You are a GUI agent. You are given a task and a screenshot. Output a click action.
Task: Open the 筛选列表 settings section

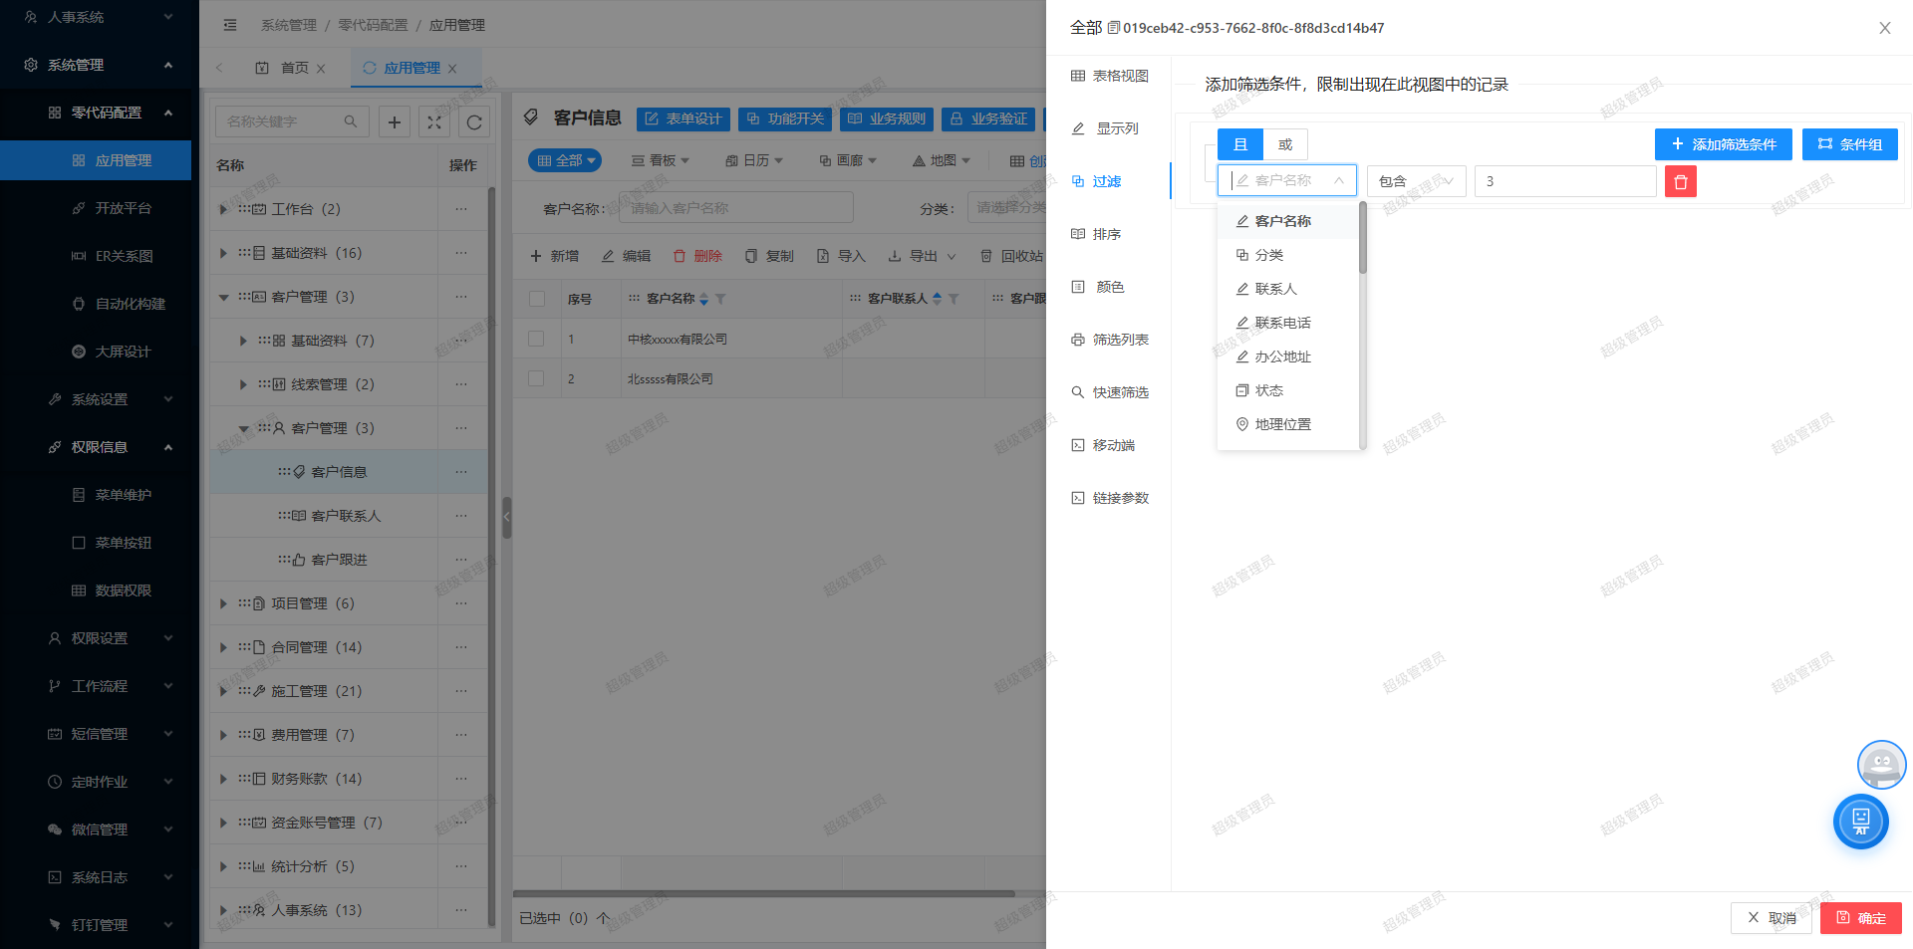1109,340
